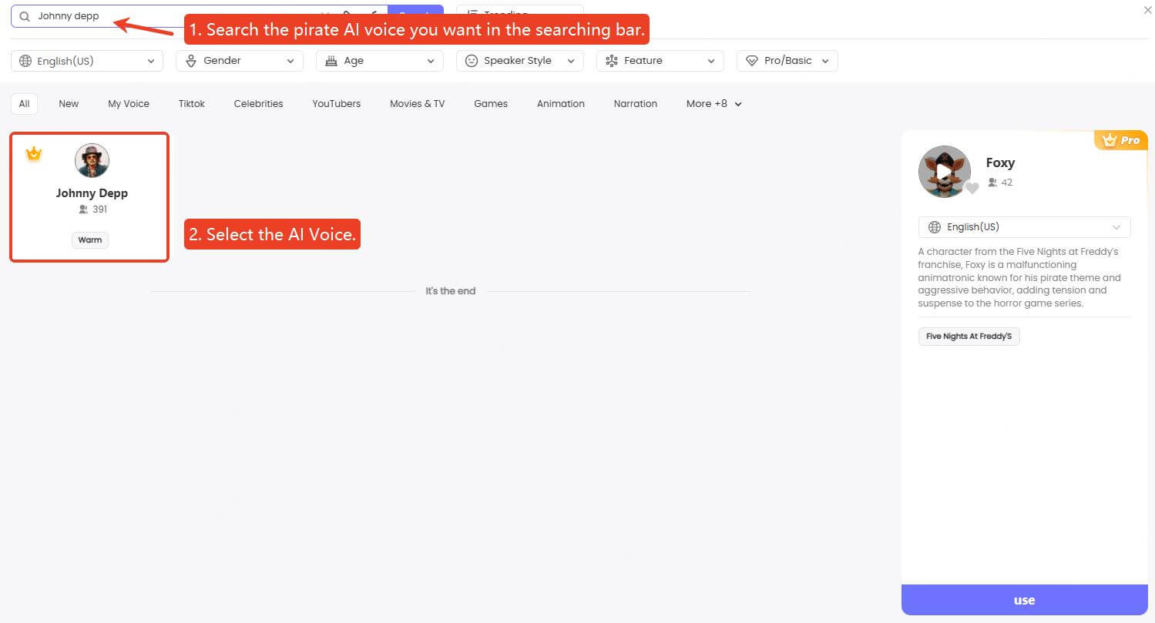Screen dimensions: 1155x623
Task: Select the All category tab
Action: click(25, 104)
